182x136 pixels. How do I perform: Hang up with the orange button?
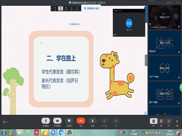81,121
